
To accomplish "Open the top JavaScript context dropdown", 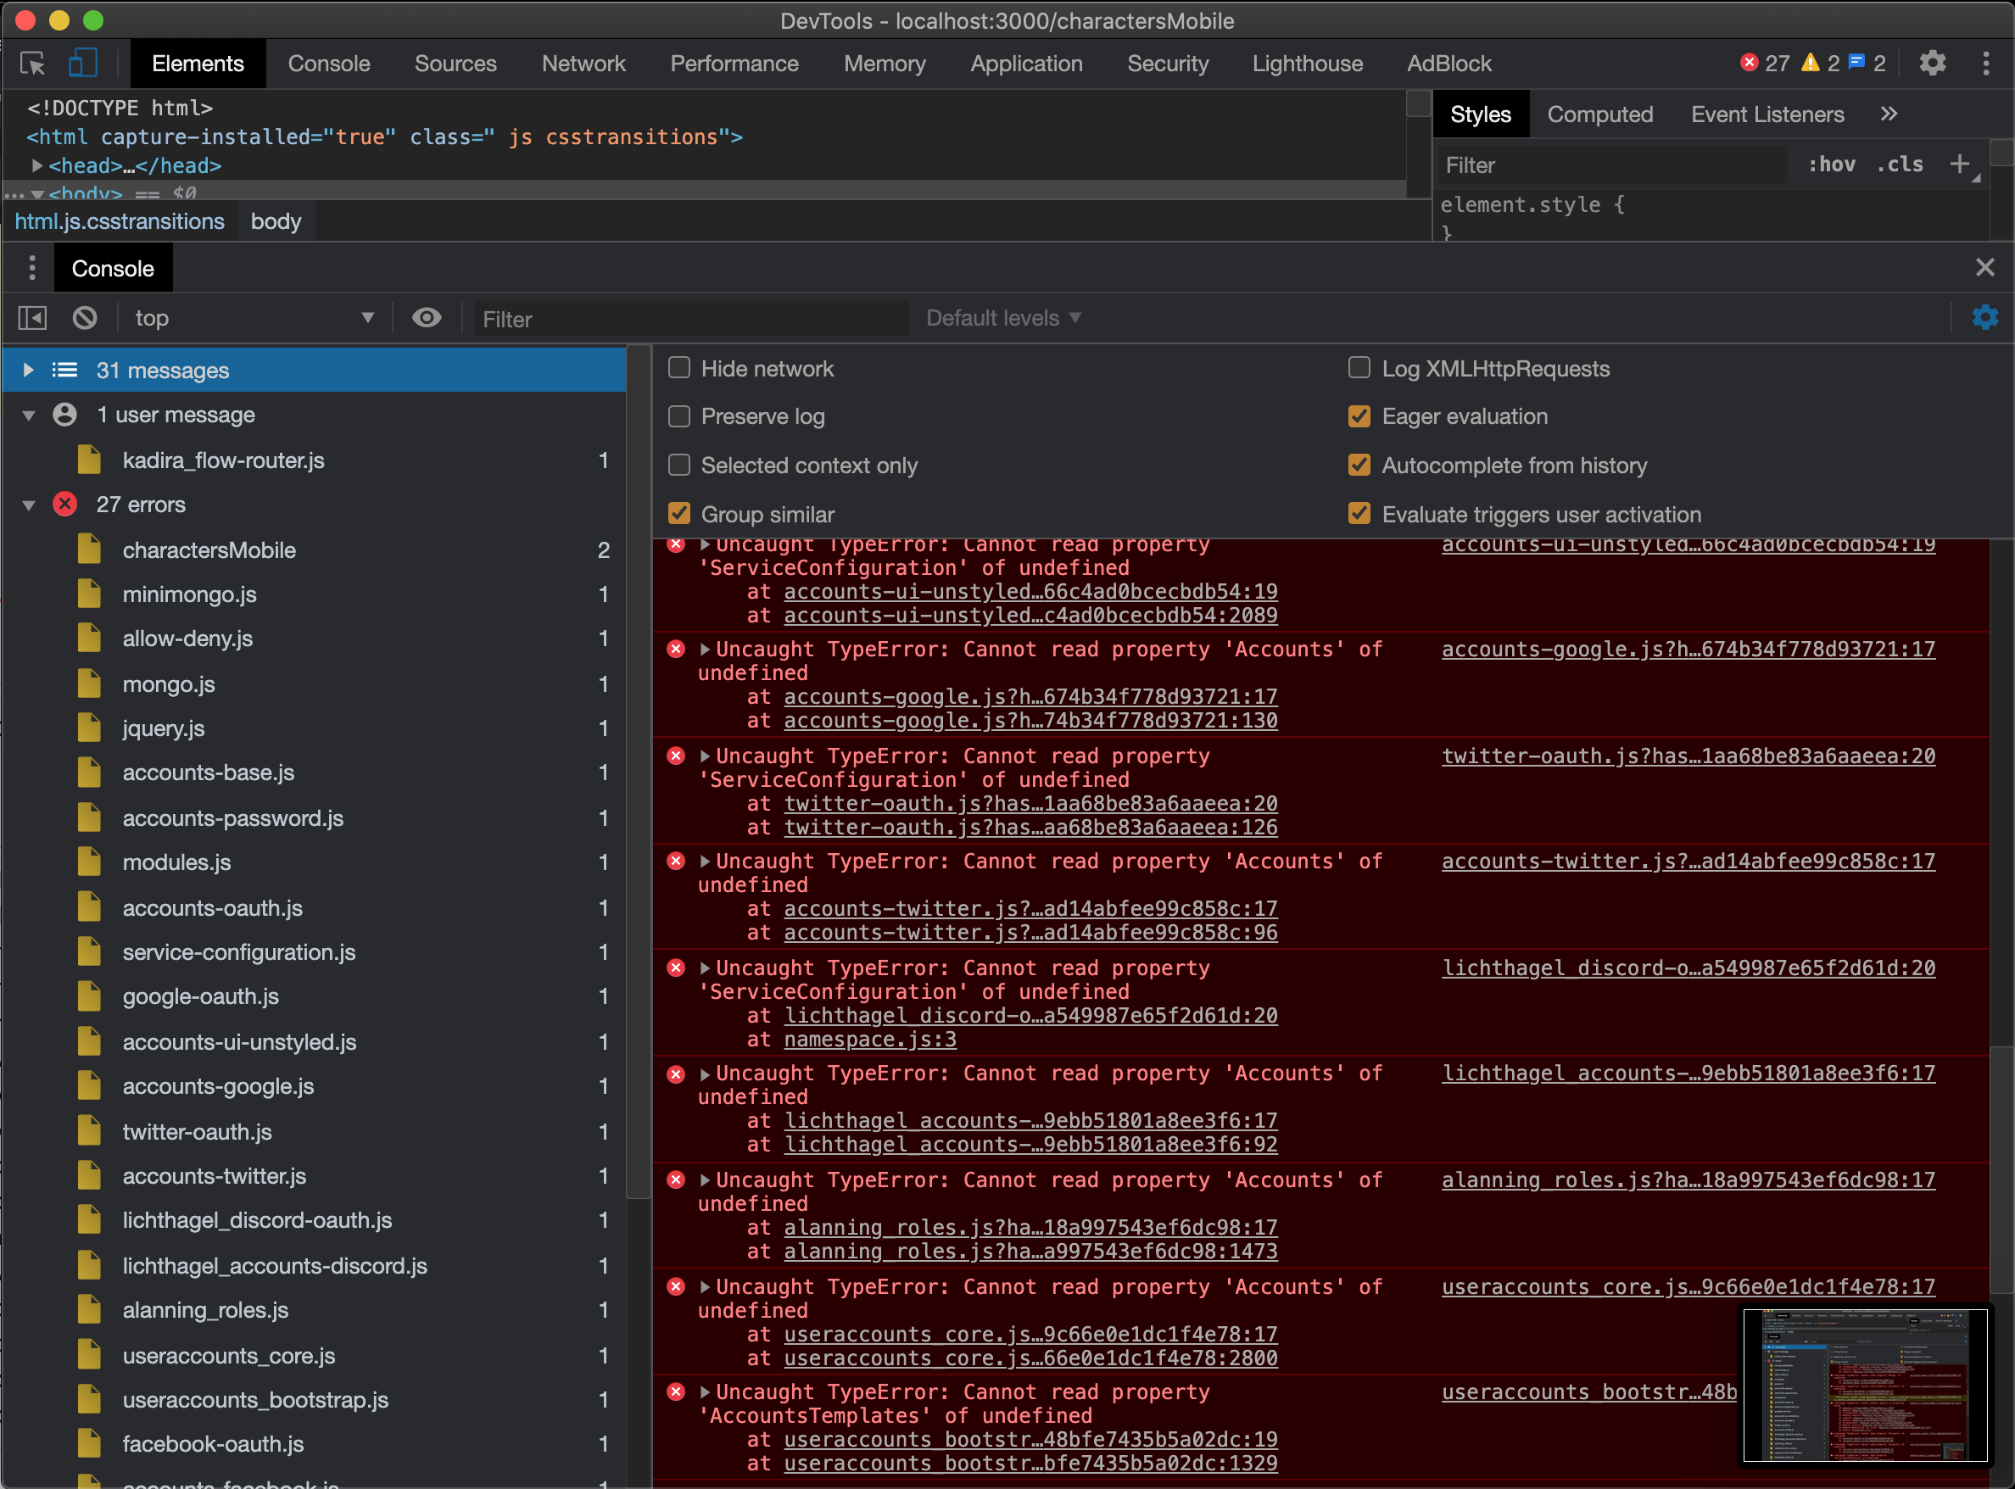I will pyautogui.click(x=254, y=318).
